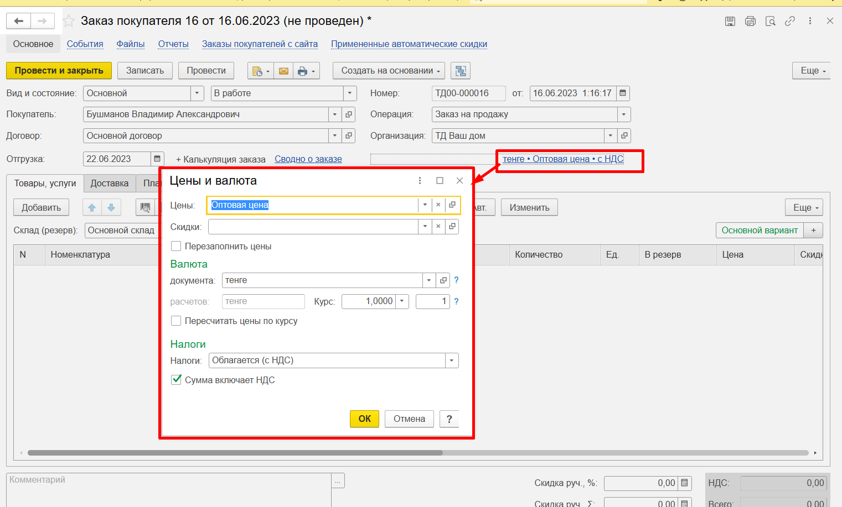Open the Цены price type dropdown
Viewport: 842px width, 507px height.
[x=425, y=205]
